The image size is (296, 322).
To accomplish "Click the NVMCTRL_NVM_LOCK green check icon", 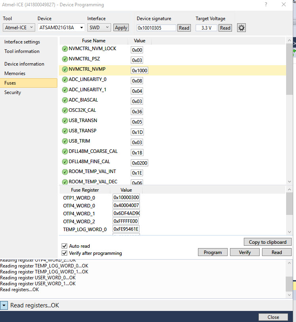I will [x=65, y=49].
